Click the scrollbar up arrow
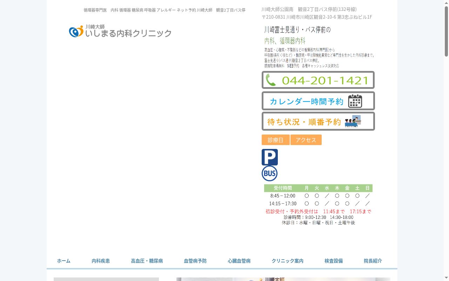The width and height of the screenshot is (449, 281). pos(446,3)
